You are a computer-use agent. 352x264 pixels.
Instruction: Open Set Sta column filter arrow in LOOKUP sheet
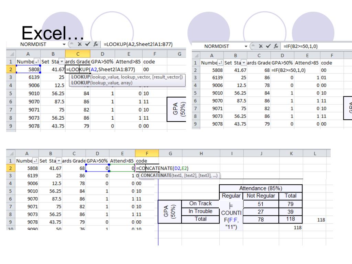coord(62,62)
